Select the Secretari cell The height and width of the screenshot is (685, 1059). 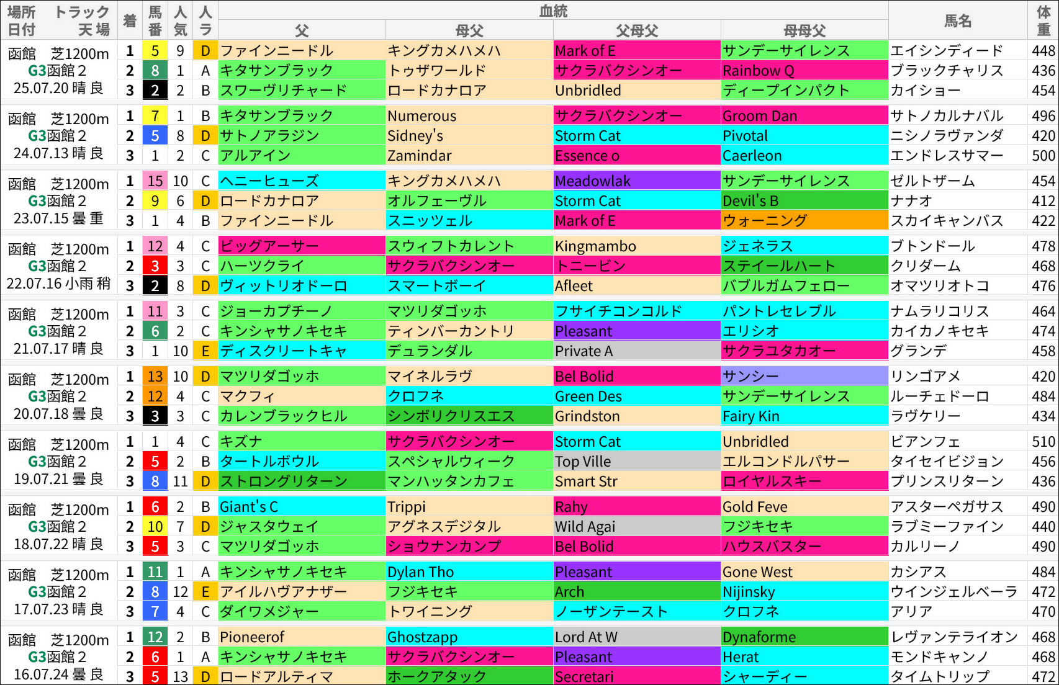(637, 676)
